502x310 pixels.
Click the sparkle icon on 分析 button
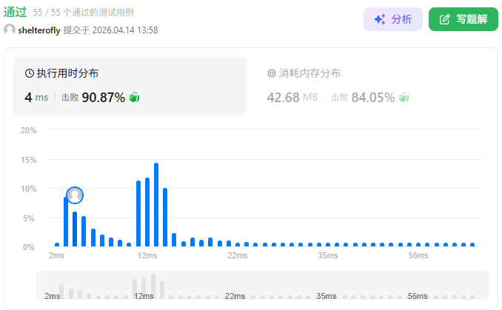point(379,19)
